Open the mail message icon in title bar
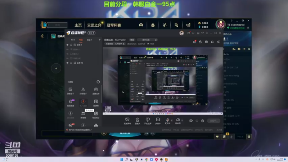This screenshot has width=288, height=162. tap(189, 33)
